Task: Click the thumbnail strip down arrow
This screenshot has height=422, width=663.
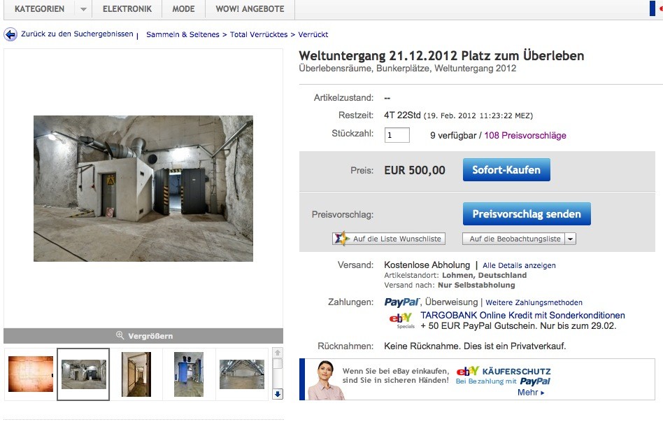Action: coord(278,394)
